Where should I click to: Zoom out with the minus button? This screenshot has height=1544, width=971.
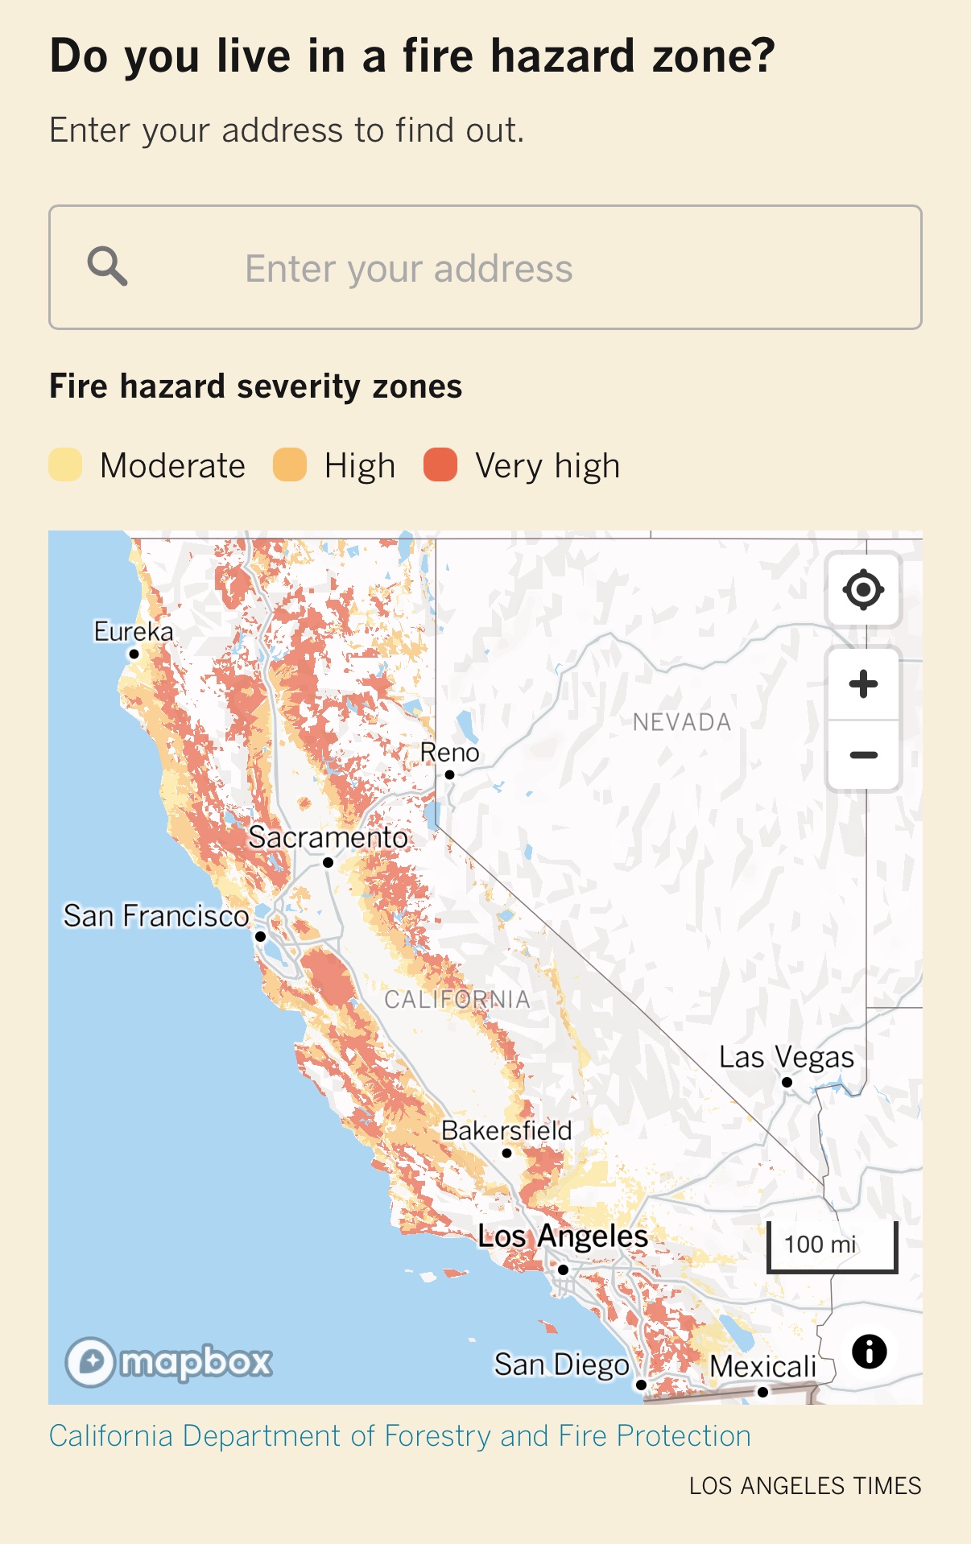tap(863, 755)
